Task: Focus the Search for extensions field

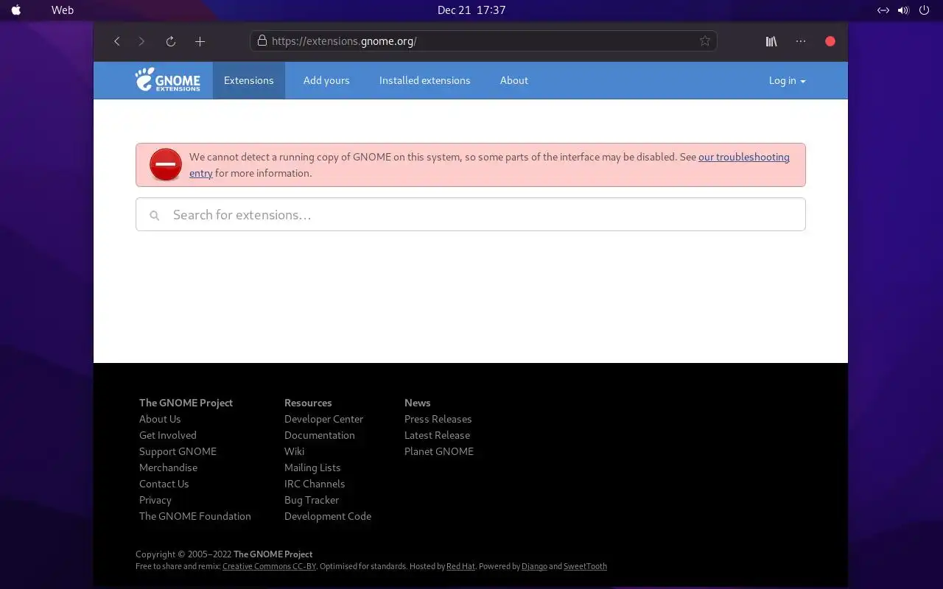Action: tap(471, 214)
